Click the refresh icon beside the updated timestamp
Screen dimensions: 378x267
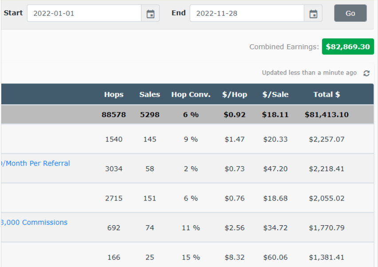[366, 73]
